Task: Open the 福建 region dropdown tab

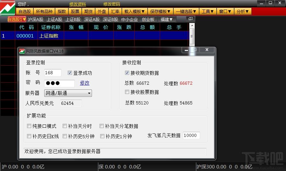Action: click(166, 19)
